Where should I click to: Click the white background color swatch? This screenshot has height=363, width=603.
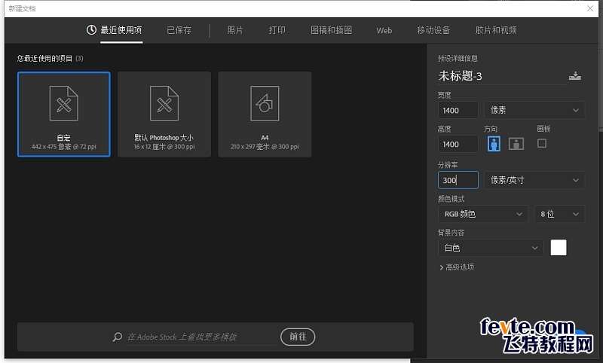coord(559,248)
